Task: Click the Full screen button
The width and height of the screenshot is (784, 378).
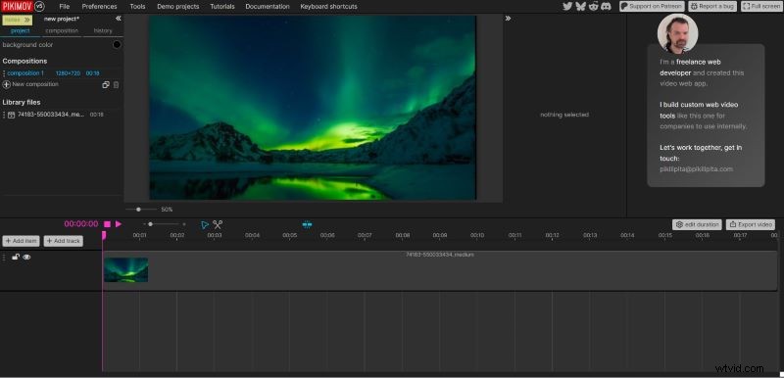Action: (x=761, y=7)
